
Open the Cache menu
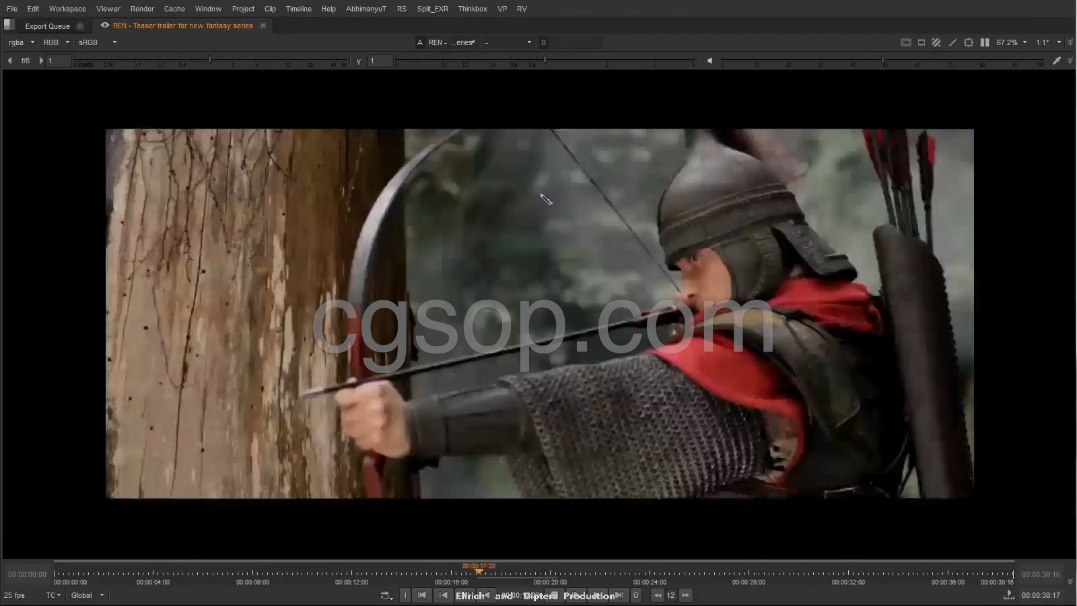(x=174, y=9)
